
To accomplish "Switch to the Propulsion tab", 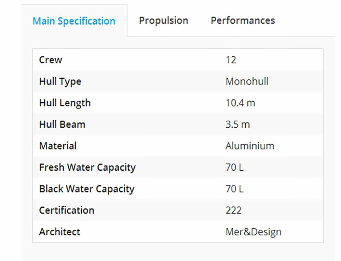I will point(163,21).
